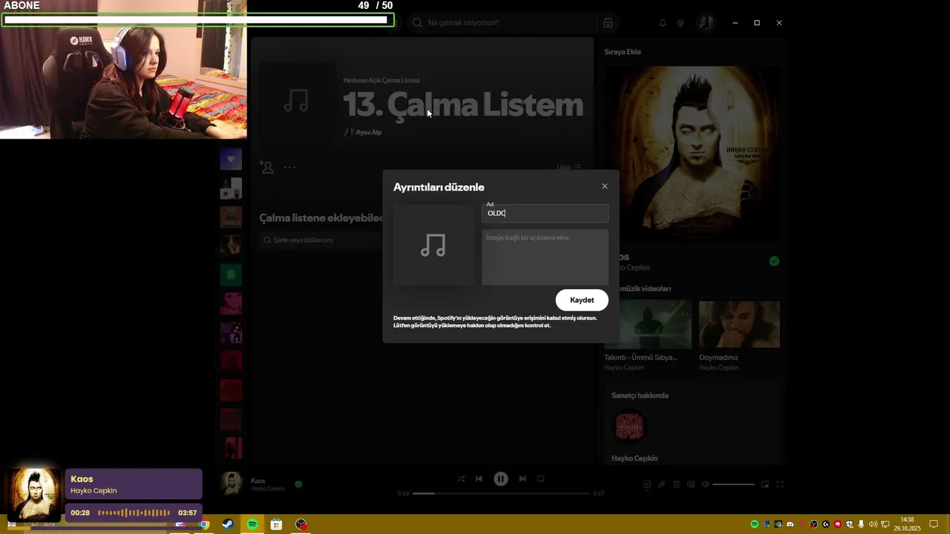Click the playlist cover image placeholder in dialog
This screenshot has width=950, height=534.
tap(433, 245)
